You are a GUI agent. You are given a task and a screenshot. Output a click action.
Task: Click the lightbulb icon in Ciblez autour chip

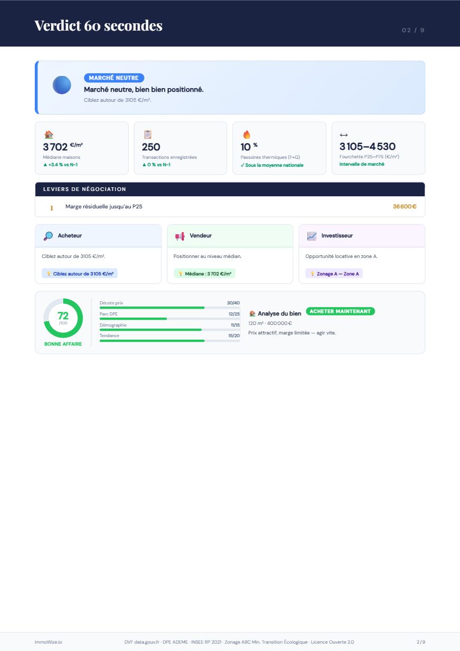click(48, 274)
